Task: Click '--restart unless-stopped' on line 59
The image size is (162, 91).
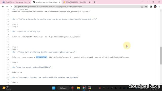Action: click(x=83, y=57)
